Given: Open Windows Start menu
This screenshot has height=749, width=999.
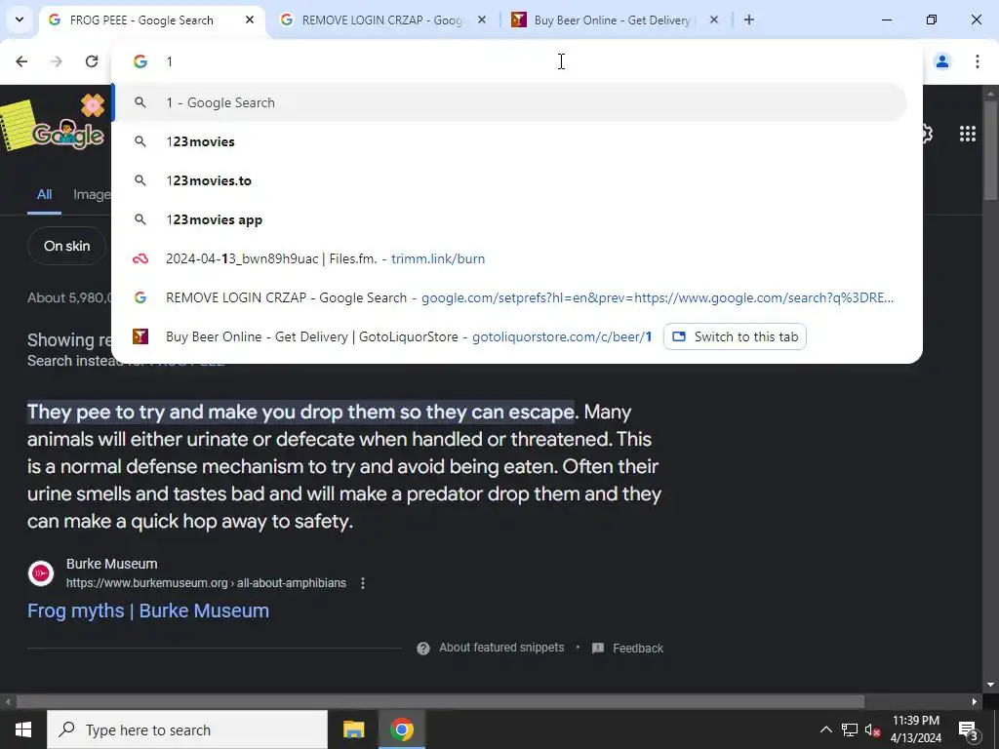Looking at the screenshot, I should (x=23, y=729).
